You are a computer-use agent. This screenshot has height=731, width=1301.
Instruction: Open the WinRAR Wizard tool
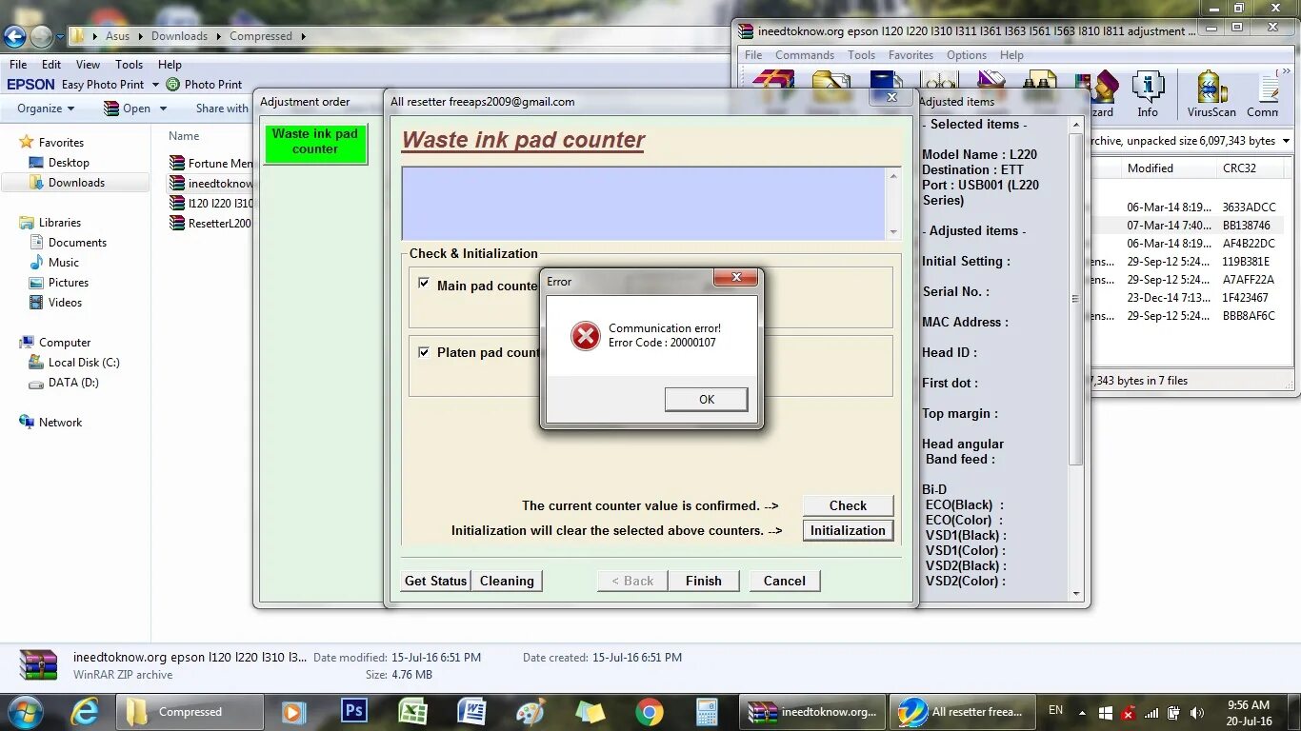pos(1102,93)
